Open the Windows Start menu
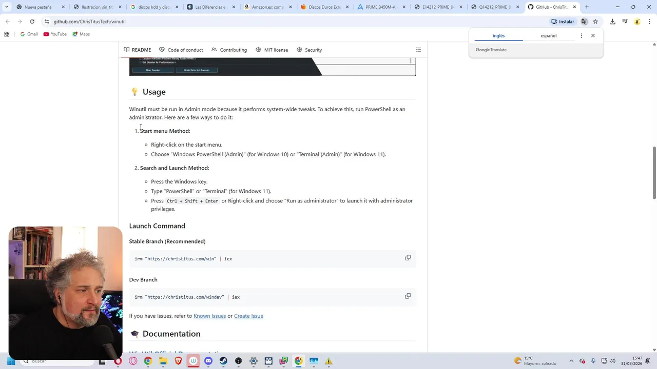 [11, 361]
